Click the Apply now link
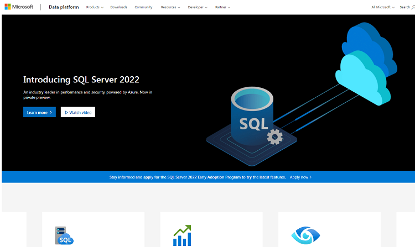 (300, 177)
